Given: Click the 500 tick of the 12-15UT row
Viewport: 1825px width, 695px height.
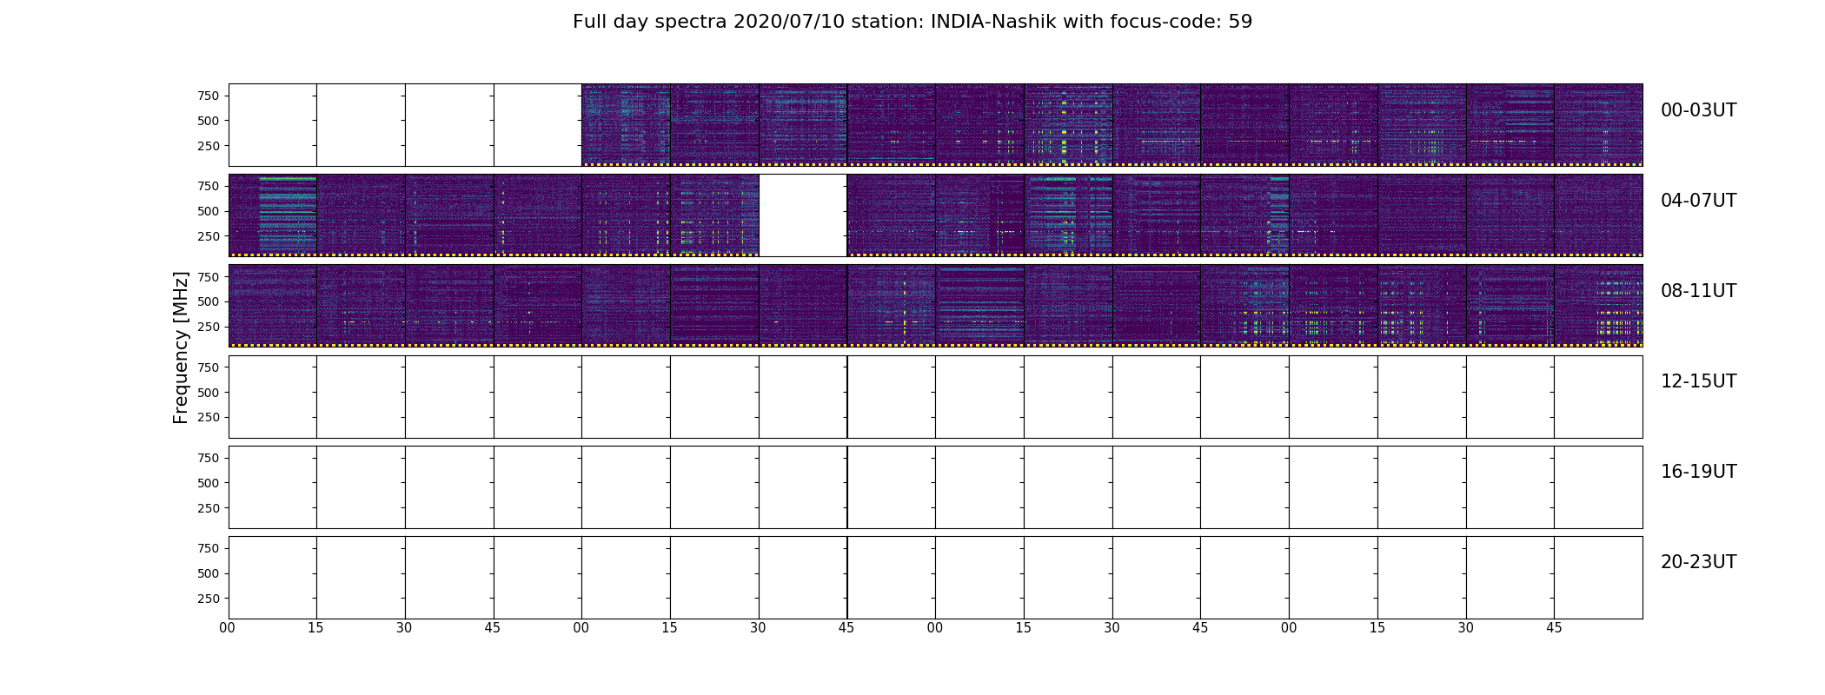Looking at the screenshot, I should click(x=209, y=393).
